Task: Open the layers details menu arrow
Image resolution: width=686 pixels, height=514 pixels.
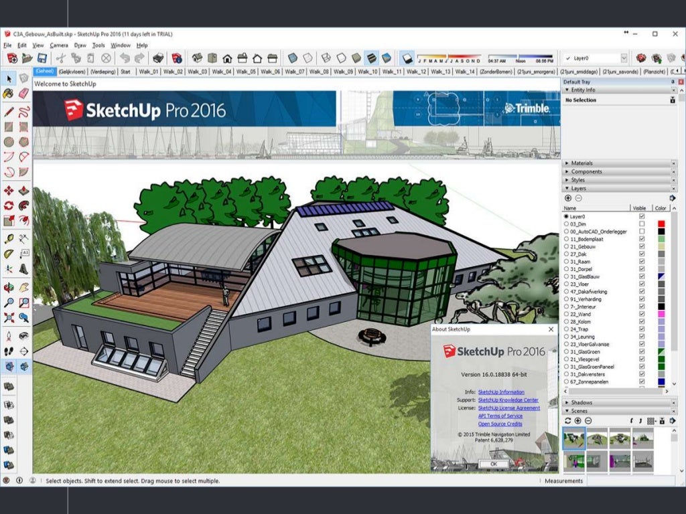Action: click(x=673, y=198)
